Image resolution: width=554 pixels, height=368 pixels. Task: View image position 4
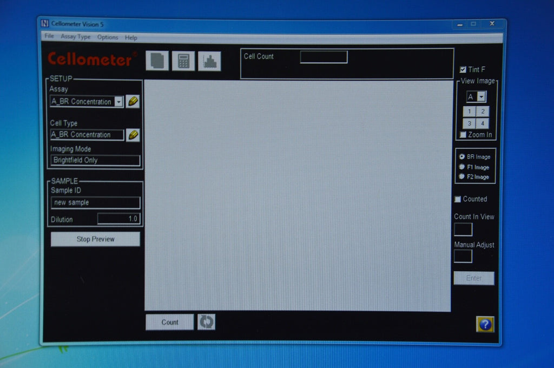[483, 123]
